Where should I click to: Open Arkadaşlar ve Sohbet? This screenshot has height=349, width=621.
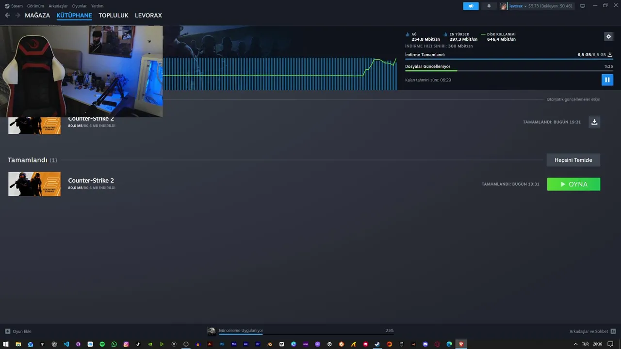click(x=588, y=332)
